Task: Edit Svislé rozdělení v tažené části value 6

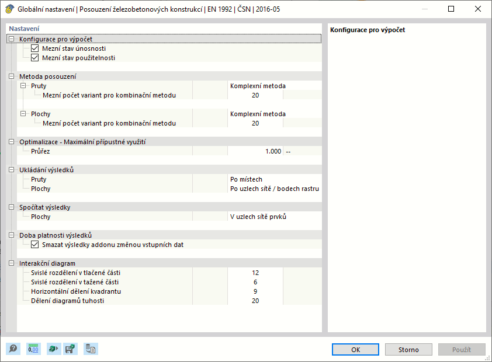Action: click(x=255, y=282)
